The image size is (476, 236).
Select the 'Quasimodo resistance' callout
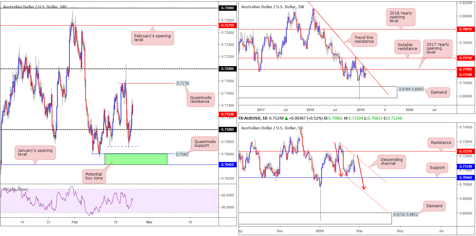[x=200, y=99]
